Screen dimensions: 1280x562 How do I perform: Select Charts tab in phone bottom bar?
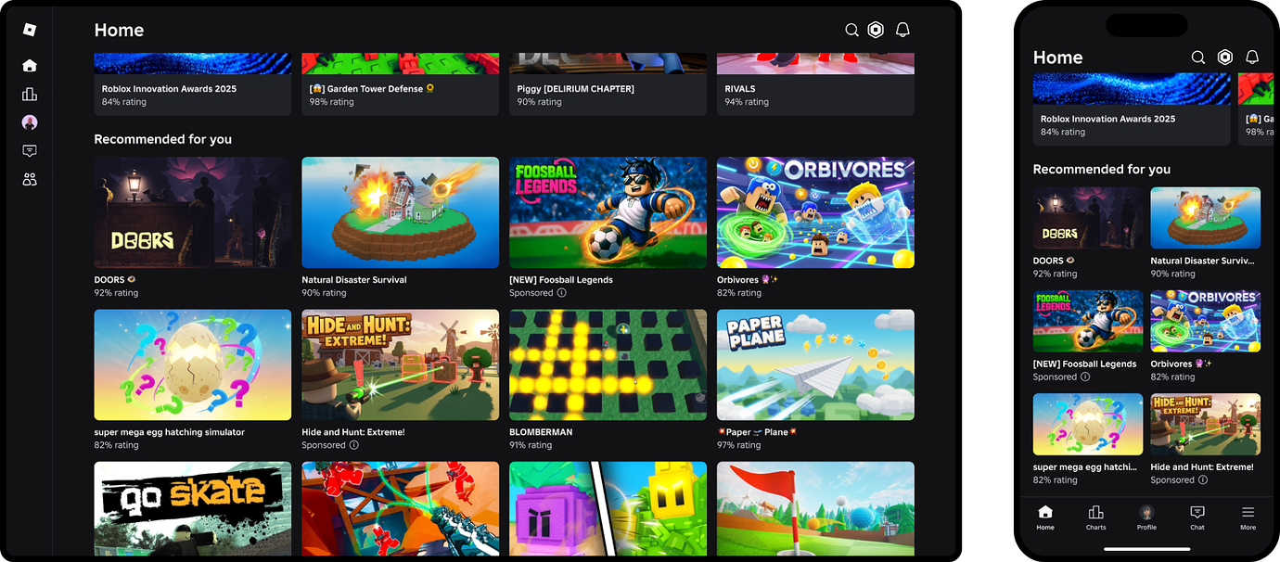[x=1096, y=517]
